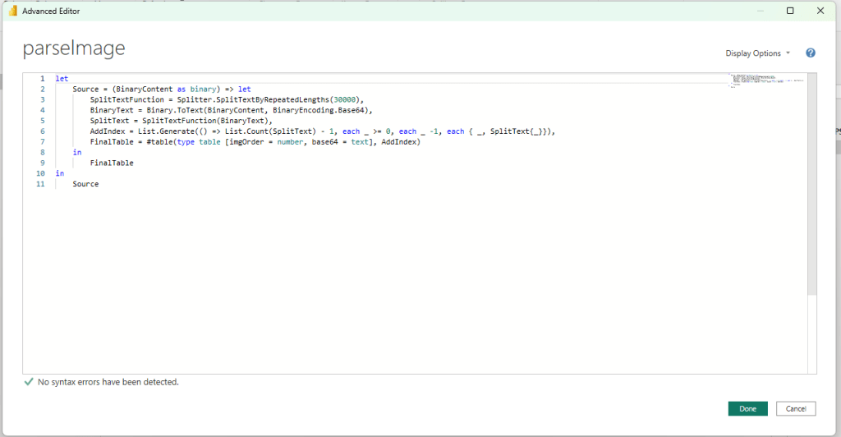Click the green syntax check mark icon
Viewport: 841px width, 437px height.
29,382
